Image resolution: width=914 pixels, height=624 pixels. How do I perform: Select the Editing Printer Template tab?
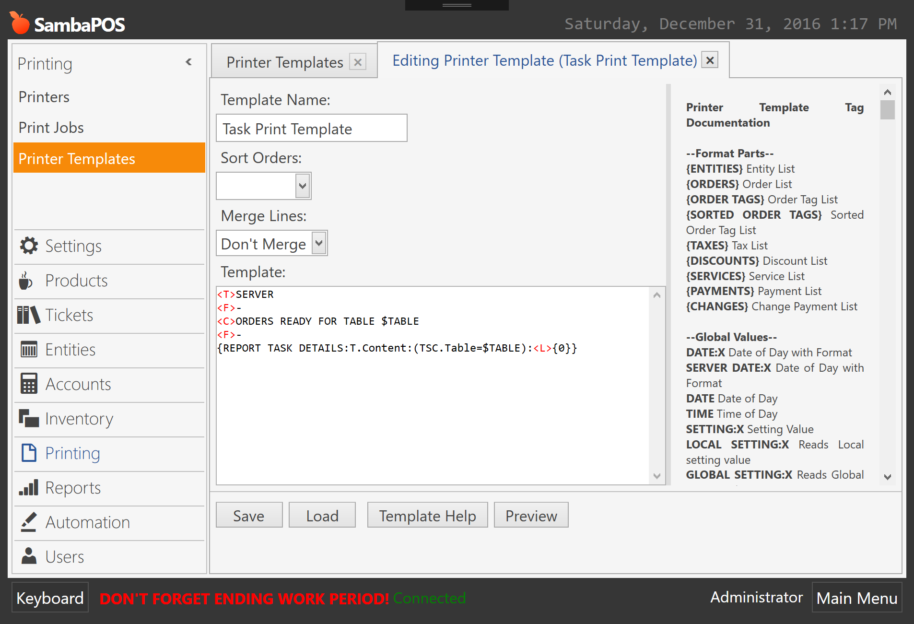[x=545, y=60]
